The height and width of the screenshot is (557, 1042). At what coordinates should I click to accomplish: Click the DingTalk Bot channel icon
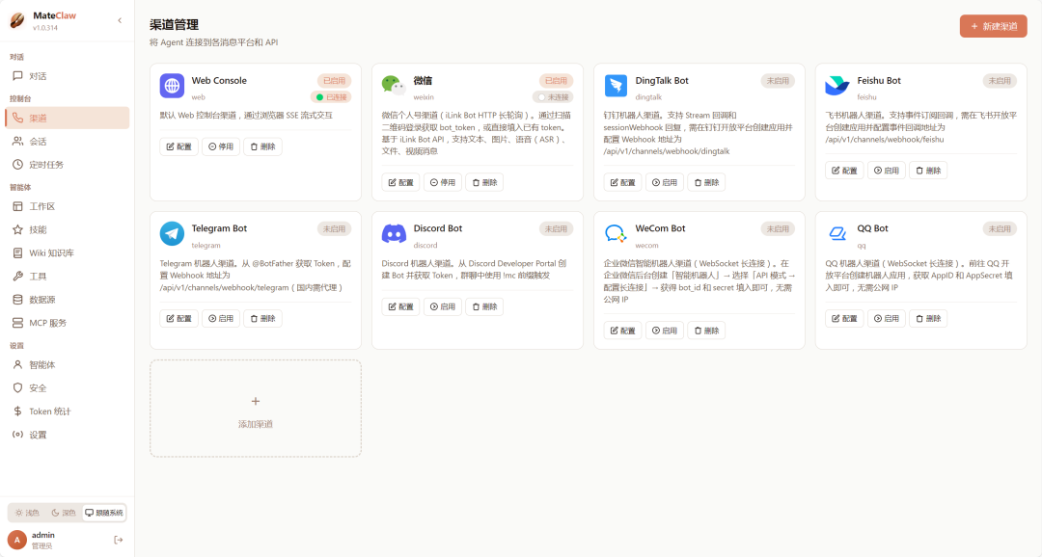pyautogui.click(x=616, y=85)
